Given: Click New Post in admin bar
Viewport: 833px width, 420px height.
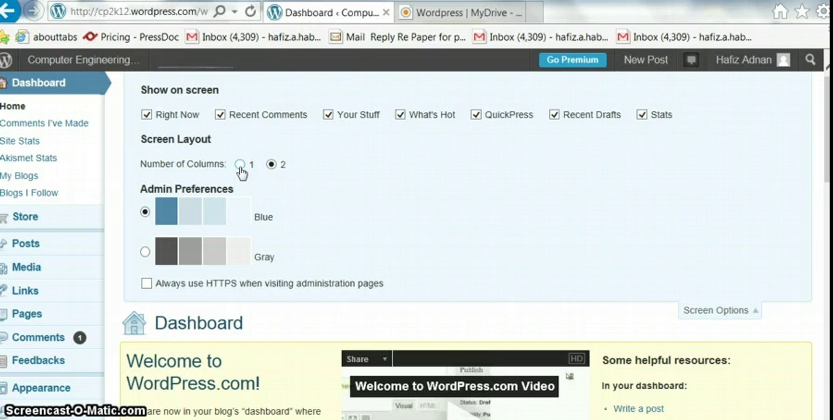Looking at the screenshot, I should (646, 60).
